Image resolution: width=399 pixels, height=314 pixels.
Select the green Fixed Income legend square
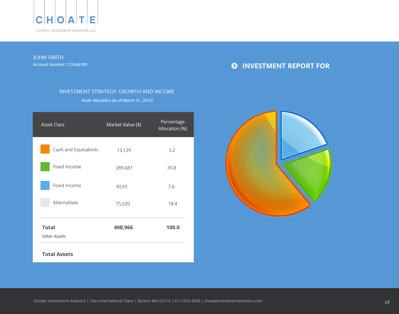point(45,167)
